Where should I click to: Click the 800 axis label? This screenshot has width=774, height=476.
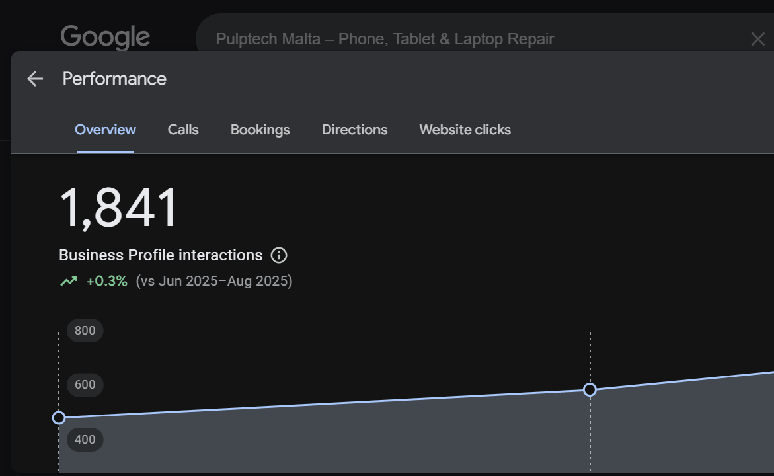(x=85, y=331)
